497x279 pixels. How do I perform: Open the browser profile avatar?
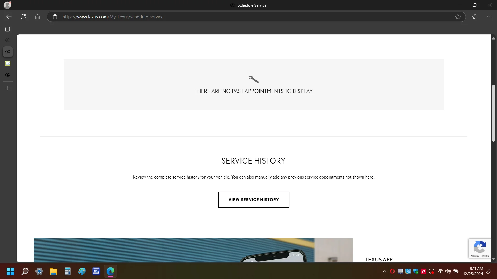pyautogui.click(x=7, y=5)
